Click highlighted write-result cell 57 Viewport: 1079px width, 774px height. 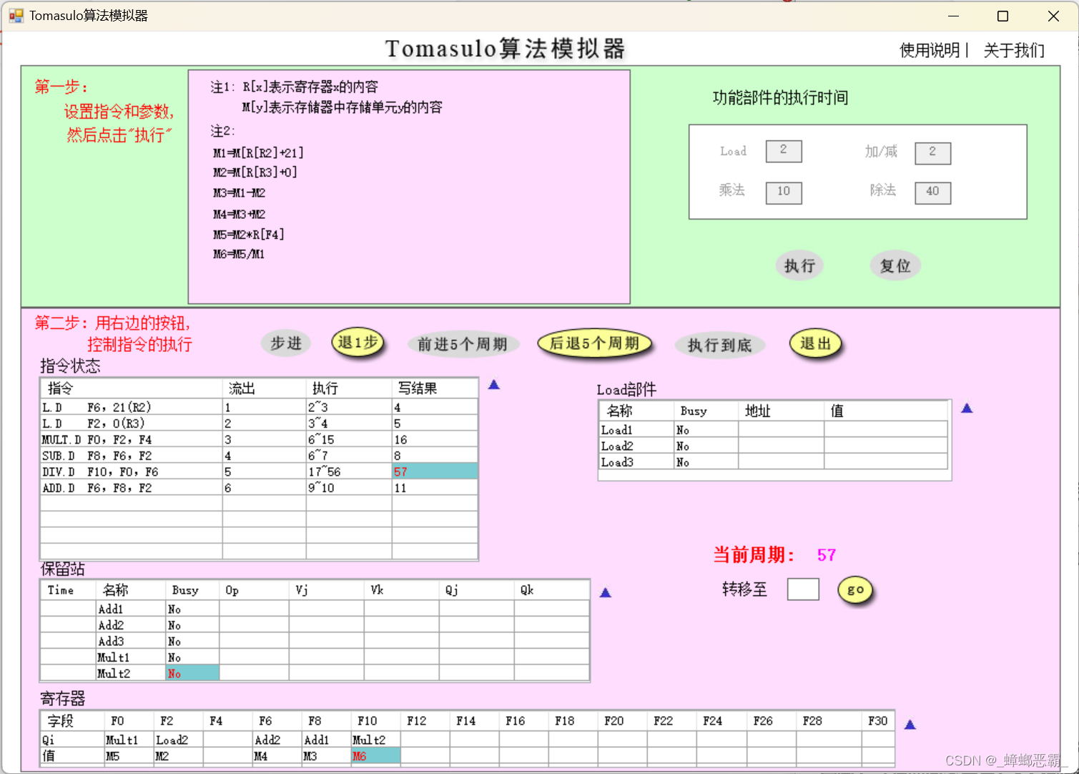coord(435,471)
